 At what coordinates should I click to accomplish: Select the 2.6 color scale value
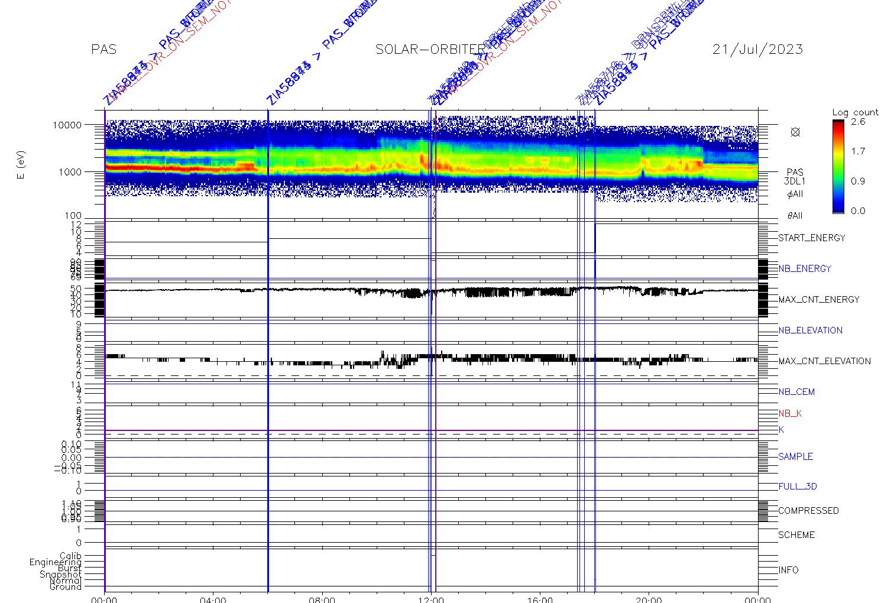[858, 122]
